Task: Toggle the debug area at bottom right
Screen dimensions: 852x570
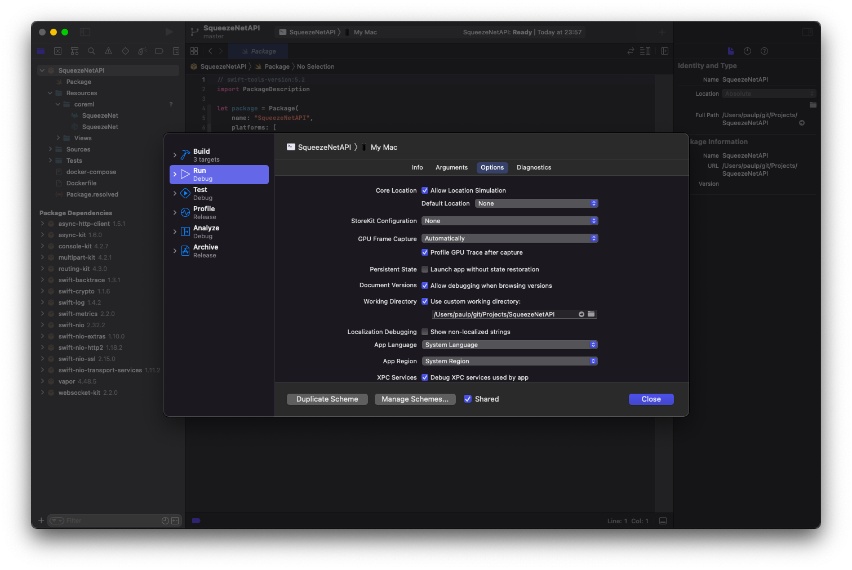Action: 663,521
